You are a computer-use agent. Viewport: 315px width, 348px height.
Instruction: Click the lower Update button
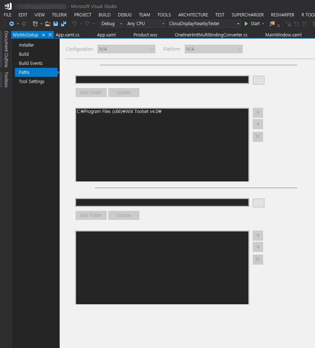[x=124, y=215]
